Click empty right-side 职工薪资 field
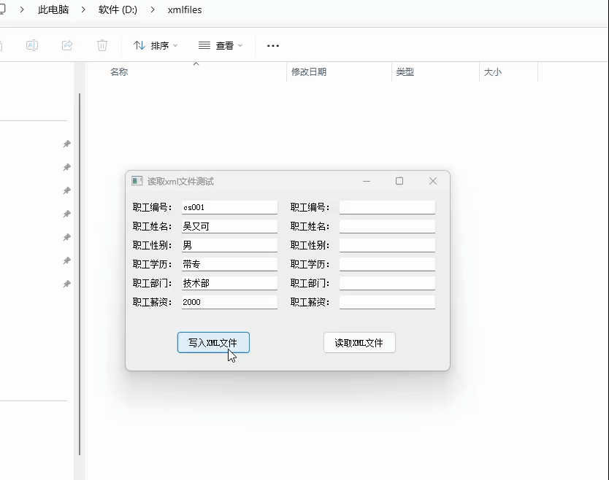This screenshot has height=480, width=609. coord(387,302)
